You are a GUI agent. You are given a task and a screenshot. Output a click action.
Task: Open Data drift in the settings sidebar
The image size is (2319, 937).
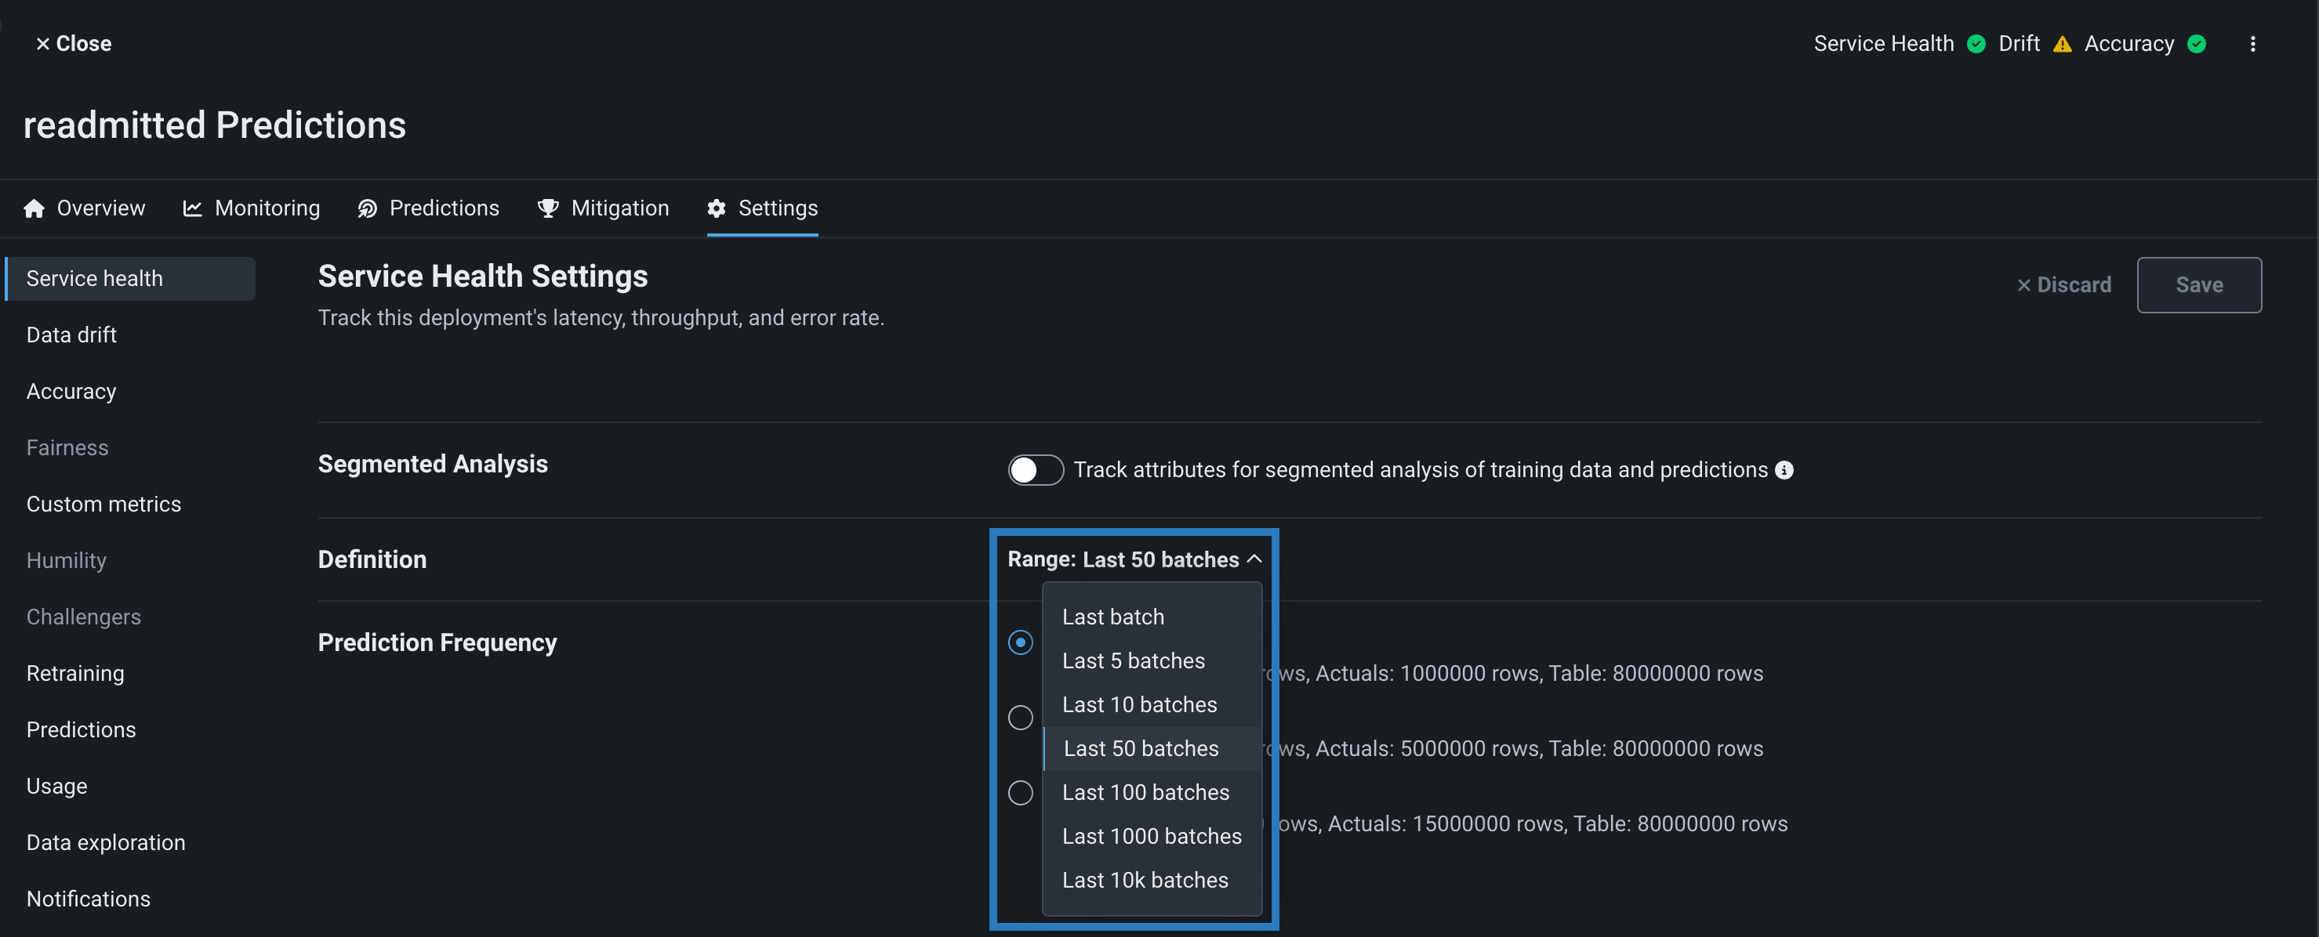click(71, 335)
